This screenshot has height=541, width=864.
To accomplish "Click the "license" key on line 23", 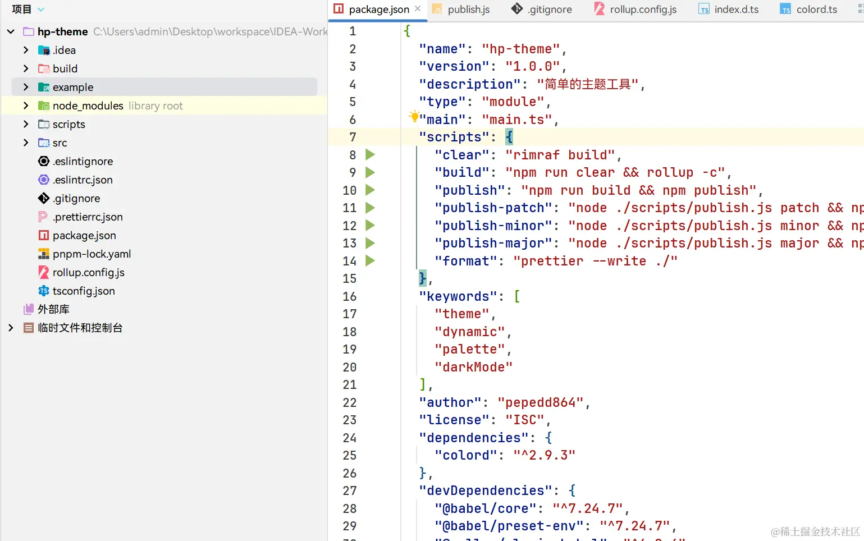I will pos(454,420).
